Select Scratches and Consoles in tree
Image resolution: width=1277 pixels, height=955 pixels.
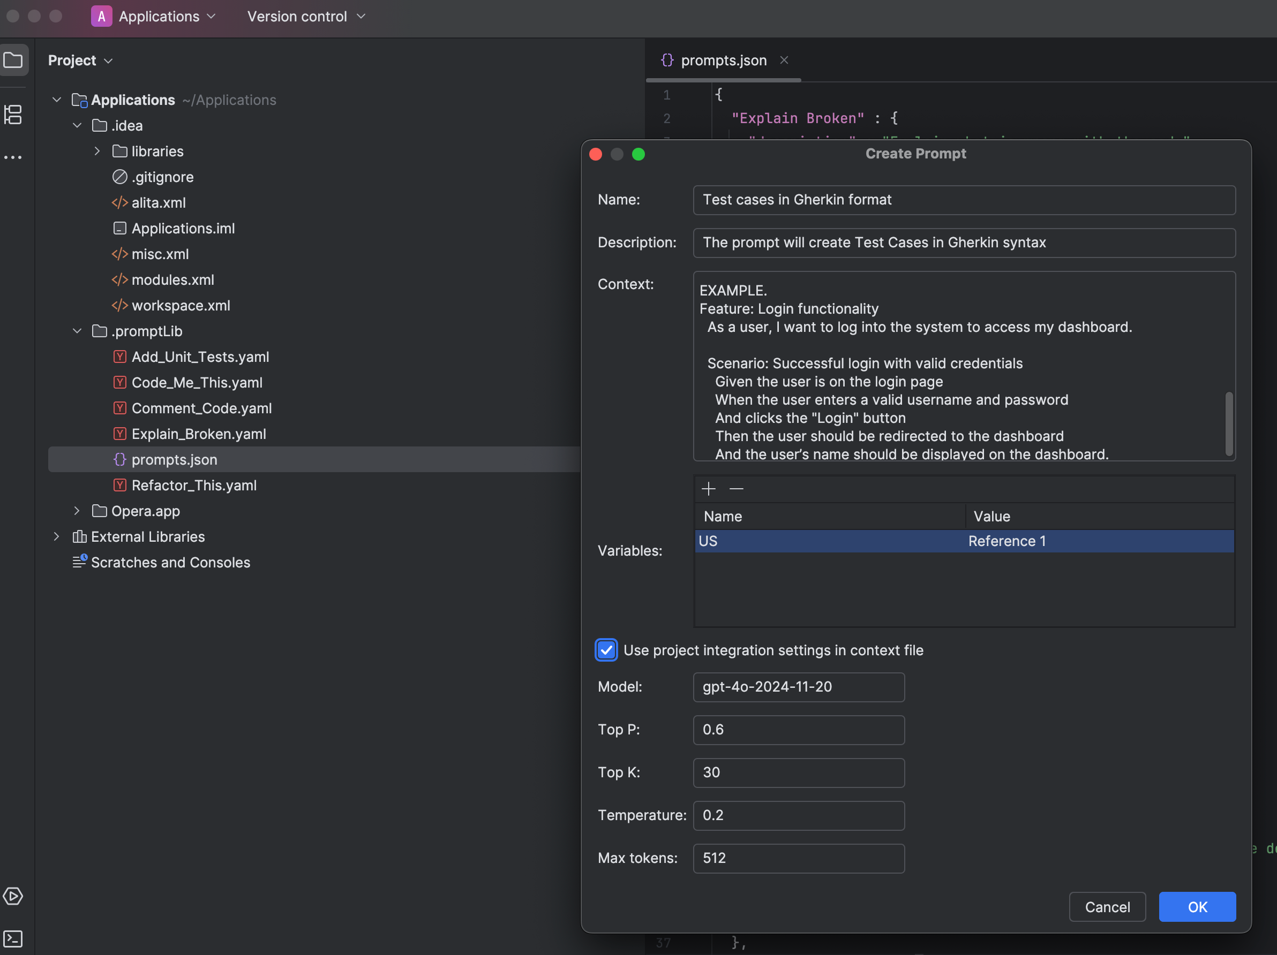coord(170,563)
